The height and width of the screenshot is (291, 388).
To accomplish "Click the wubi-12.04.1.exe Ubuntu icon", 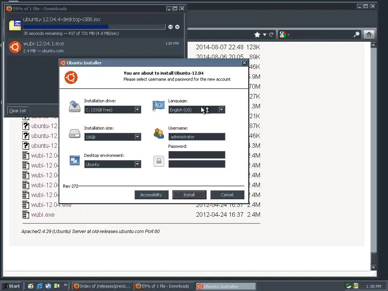I will 15,47.
